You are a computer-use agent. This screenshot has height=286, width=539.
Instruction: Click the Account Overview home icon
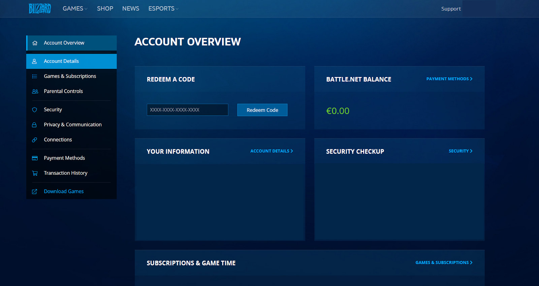[x=35, y=43]
